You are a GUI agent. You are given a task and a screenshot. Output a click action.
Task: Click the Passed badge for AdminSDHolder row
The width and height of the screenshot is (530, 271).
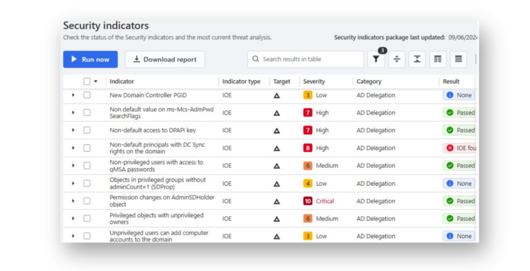460,201
